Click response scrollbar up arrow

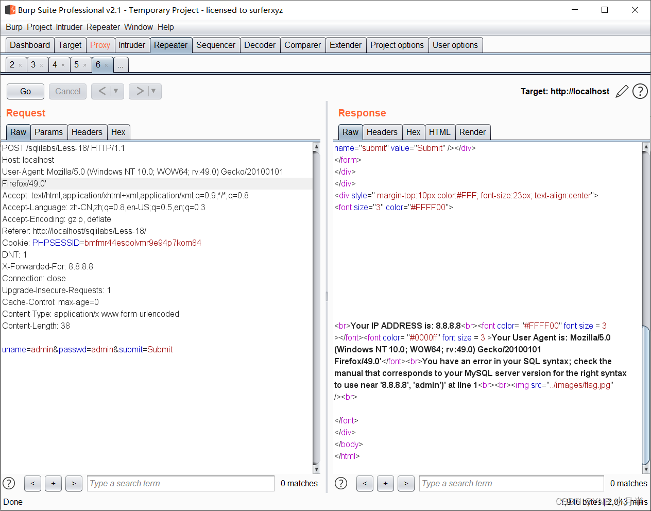point(646,147)
